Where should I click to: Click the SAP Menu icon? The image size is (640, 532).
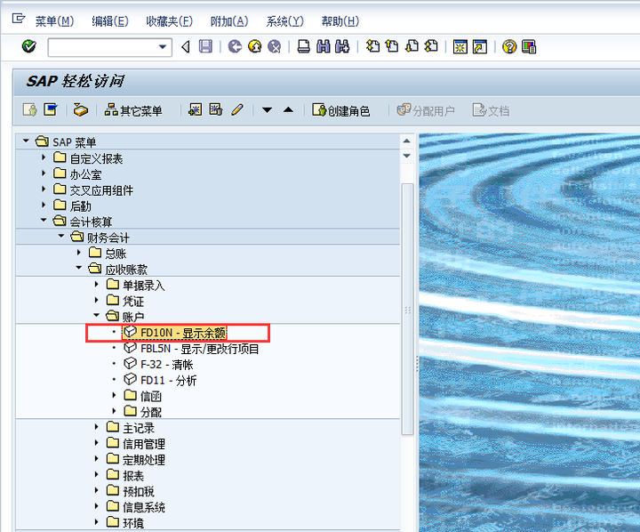pos(51,109)
